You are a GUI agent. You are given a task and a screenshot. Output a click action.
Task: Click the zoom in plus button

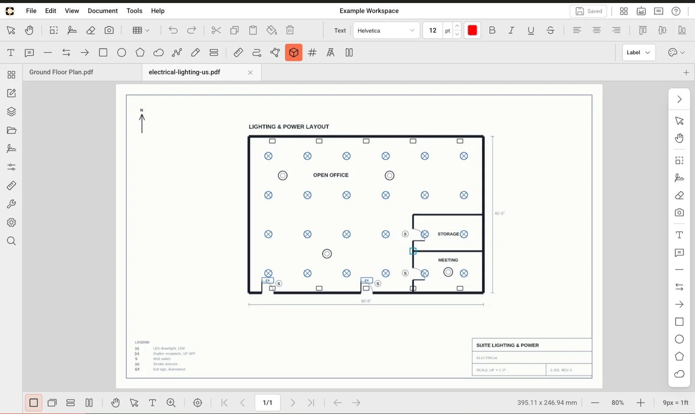[641, 403]
